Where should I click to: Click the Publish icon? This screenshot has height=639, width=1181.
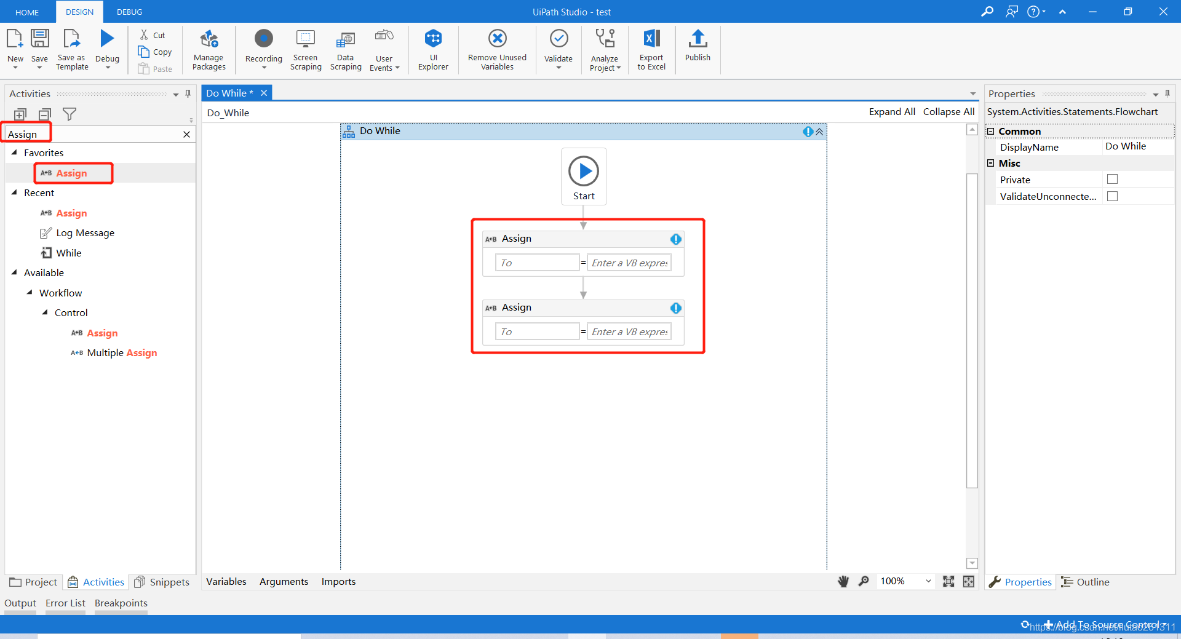pos(698,39)
